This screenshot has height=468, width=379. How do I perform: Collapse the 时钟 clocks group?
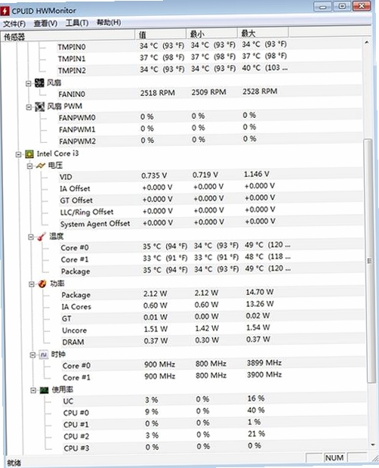coord(32,355)
